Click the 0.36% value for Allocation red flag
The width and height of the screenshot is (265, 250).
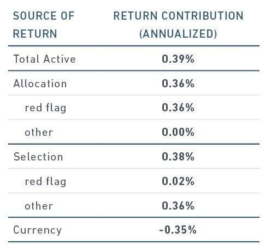178,108
